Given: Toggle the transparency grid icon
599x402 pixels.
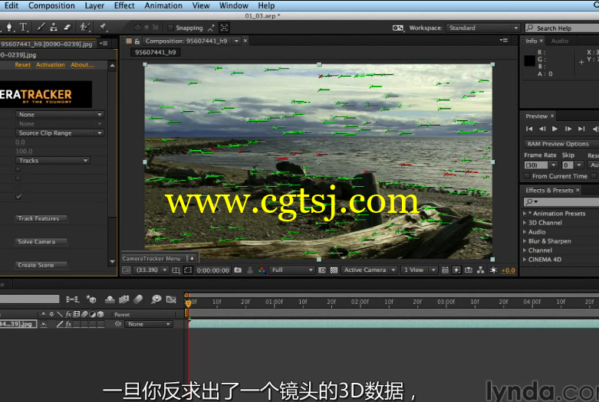Looking at the screenshot, I should 334,270.
